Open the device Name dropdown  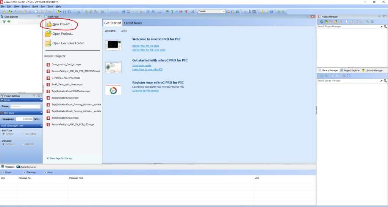[x=25, y=107]
